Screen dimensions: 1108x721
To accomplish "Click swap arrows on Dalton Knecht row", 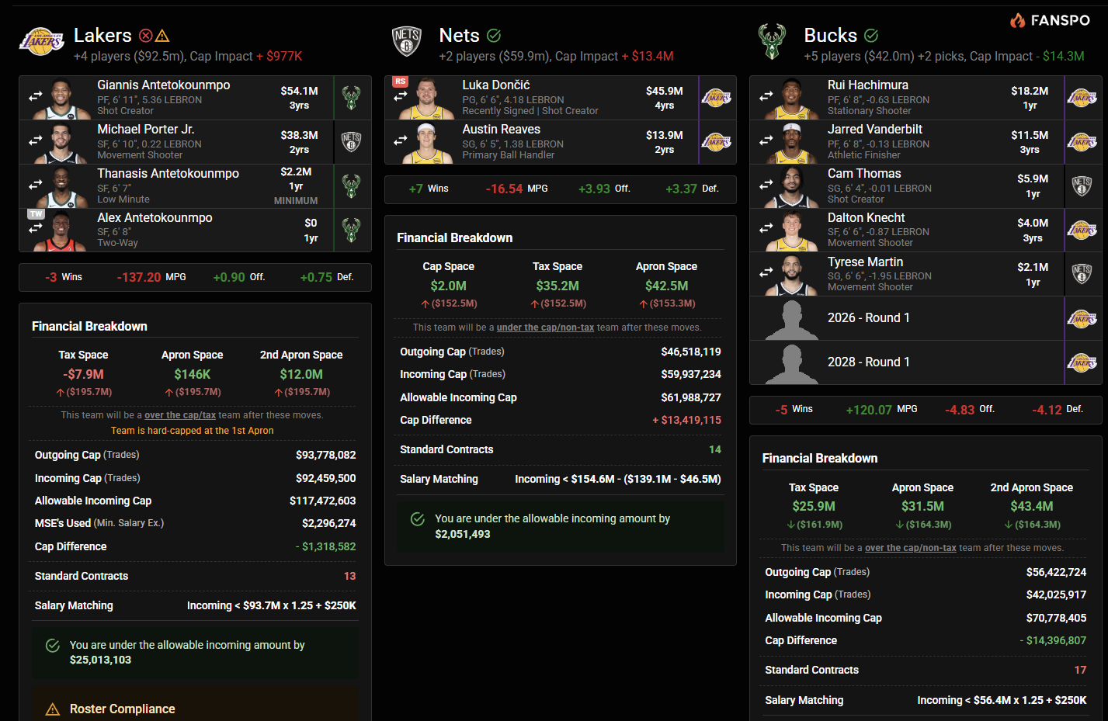I will click(x=766, y=228).
